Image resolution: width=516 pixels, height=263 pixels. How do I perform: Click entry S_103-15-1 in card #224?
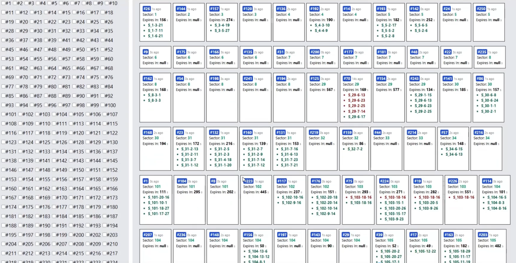pyautogui.click(x=394, y=203)
